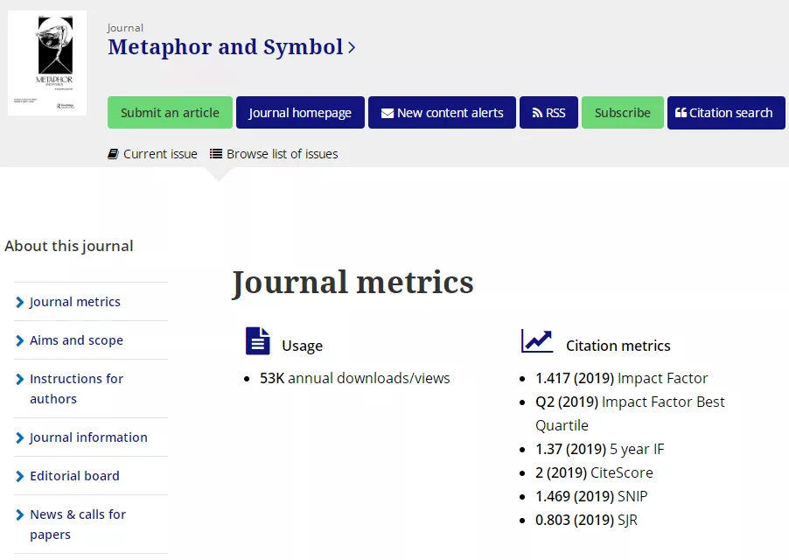Image resolution: width=789 pixels, height=560 pixels.
Task: Open the Metaphor and Symbol journal title link
Action: pyautogui.click(x=225, y=47)
